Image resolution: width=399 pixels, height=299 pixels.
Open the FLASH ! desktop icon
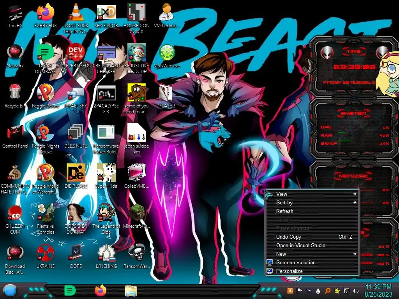167,96
